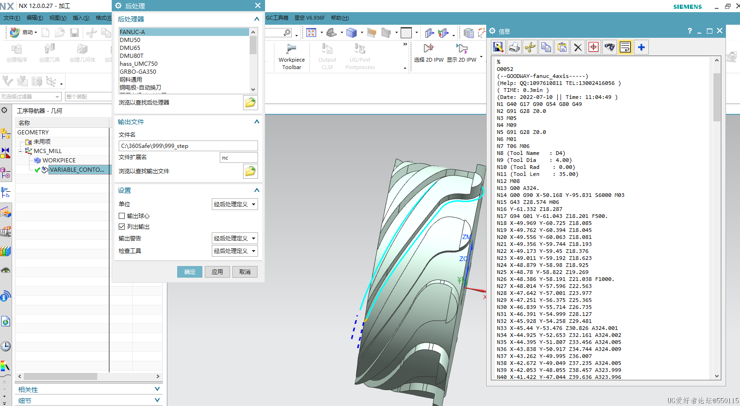Open the 视图(V) menu
Viewport: 740px width, 406px height.
click(x=57, y=18)
